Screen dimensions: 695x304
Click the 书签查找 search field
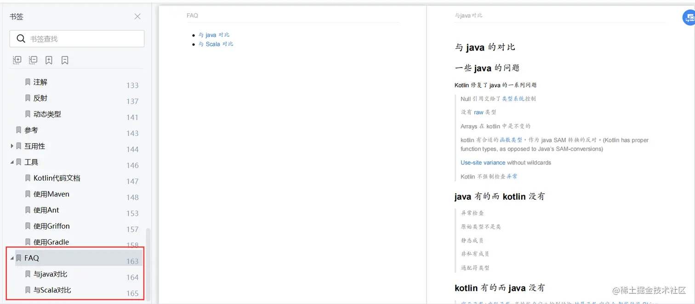tap(77, 39)
